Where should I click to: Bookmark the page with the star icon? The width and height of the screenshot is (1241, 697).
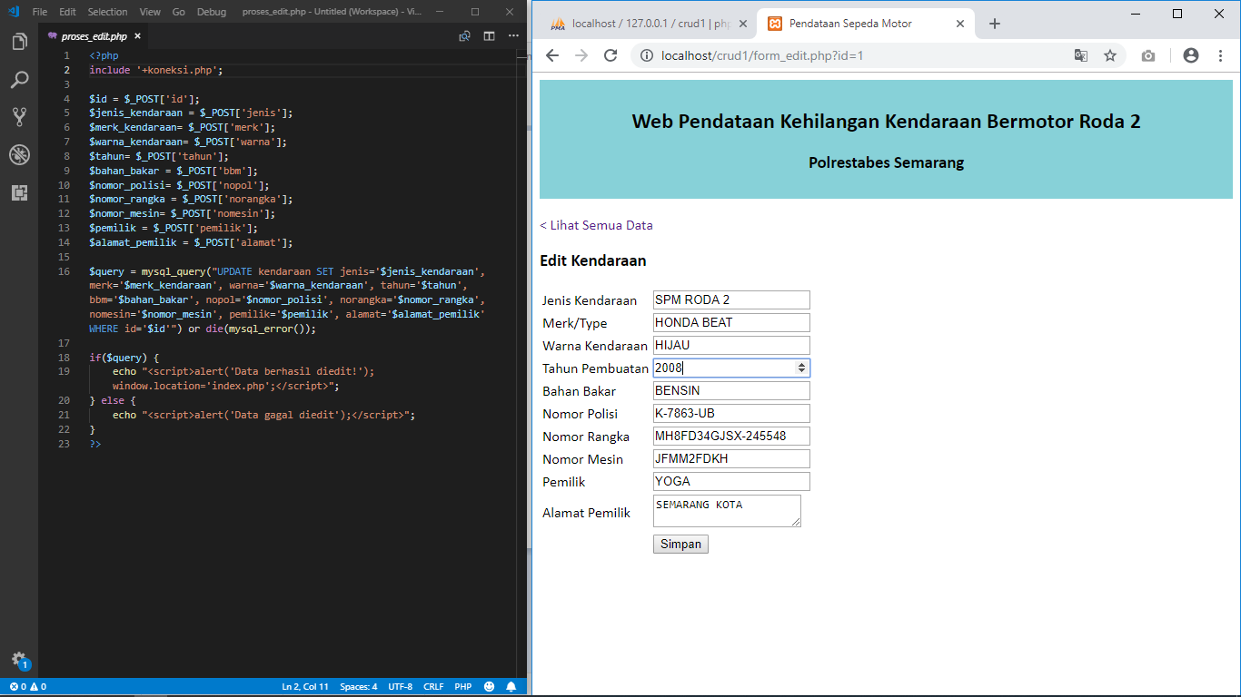(x=1111, y=55)
